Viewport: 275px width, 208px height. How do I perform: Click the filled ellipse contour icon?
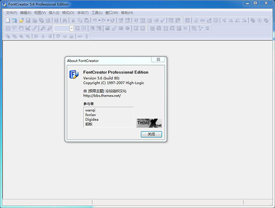click(x=127, y=28)
